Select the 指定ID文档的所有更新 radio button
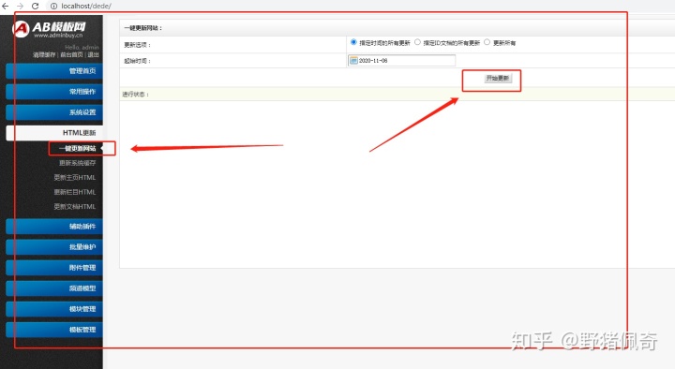Viewport: 675px width, 369px height. tap(417, 42)
